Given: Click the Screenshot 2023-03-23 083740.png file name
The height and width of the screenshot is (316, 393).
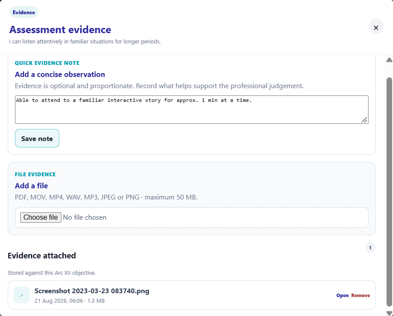Looking at the screenshot, I should [x=92, y=291].
